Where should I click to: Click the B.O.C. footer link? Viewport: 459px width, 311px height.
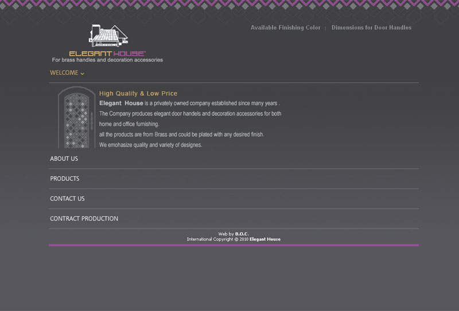[242, 234]
